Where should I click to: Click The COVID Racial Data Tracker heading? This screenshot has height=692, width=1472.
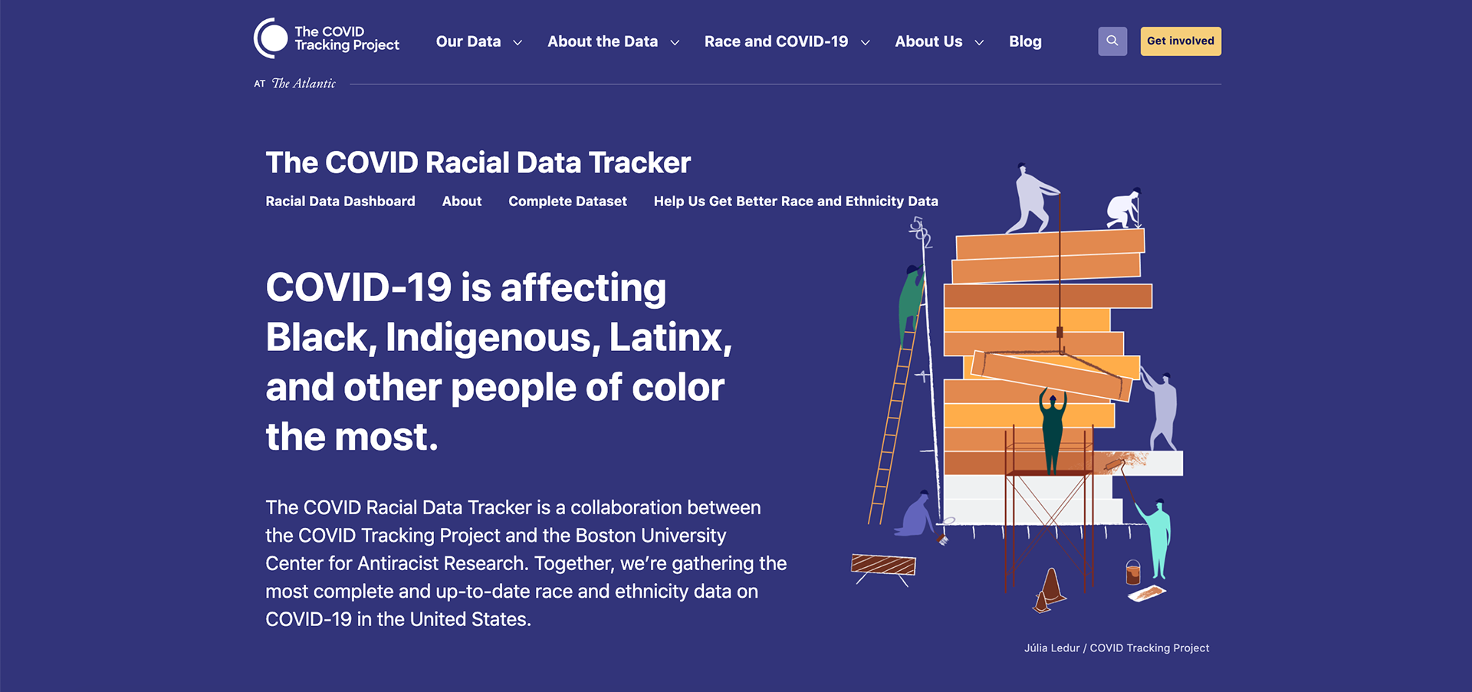478,162
